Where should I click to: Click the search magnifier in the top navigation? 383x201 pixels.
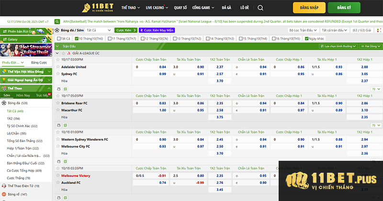[x=260, y=8]
